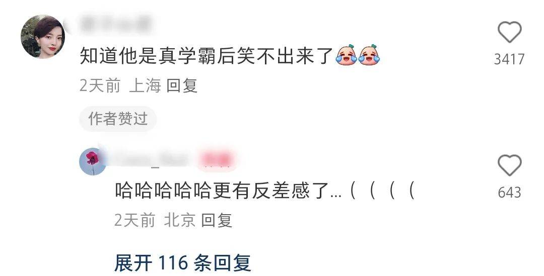Click the pink blurred tag after second username

tap(217, 160)
